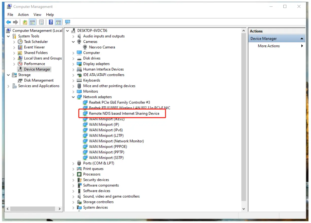
Task: Click device list scrollbar up arrow
Action: [244, 31]
